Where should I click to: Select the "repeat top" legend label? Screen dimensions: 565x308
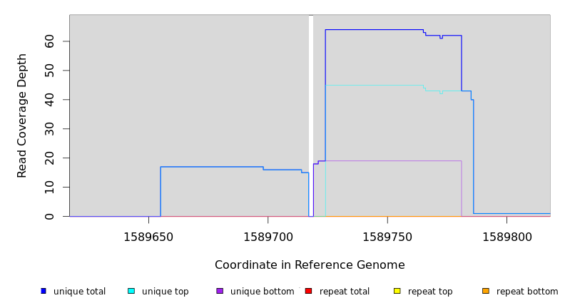click(430, 292)
